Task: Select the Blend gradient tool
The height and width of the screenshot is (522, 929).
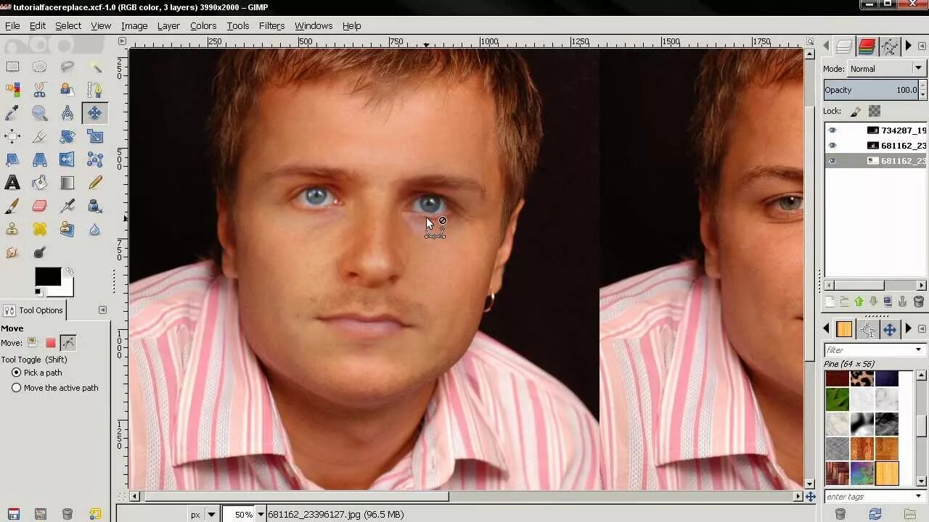Action: (x=67, y=183)
